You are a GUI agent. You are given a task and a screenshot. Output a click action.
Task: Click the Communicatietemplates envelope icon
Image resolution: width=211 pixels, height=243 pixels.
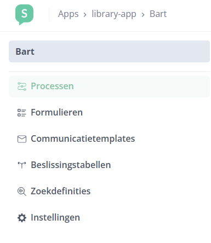[22, 139]
